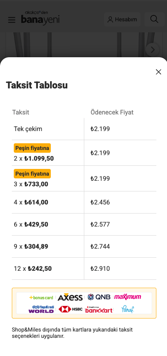The image size is (167, 356).
Task: Open the hamburger menu icon
Action: point(11,20)
